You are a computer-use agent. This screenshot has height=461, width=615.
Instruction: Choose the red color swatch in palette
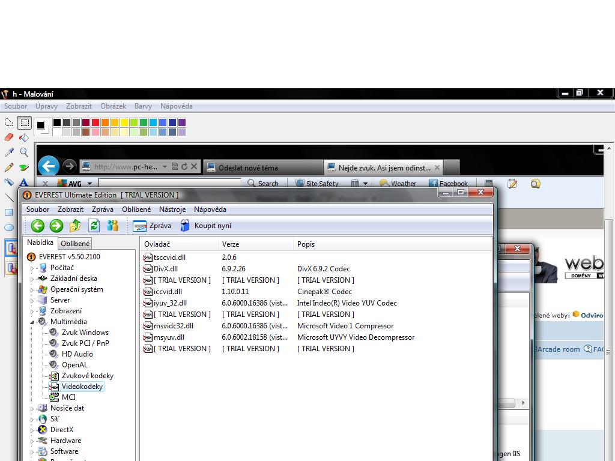[95, 122]
